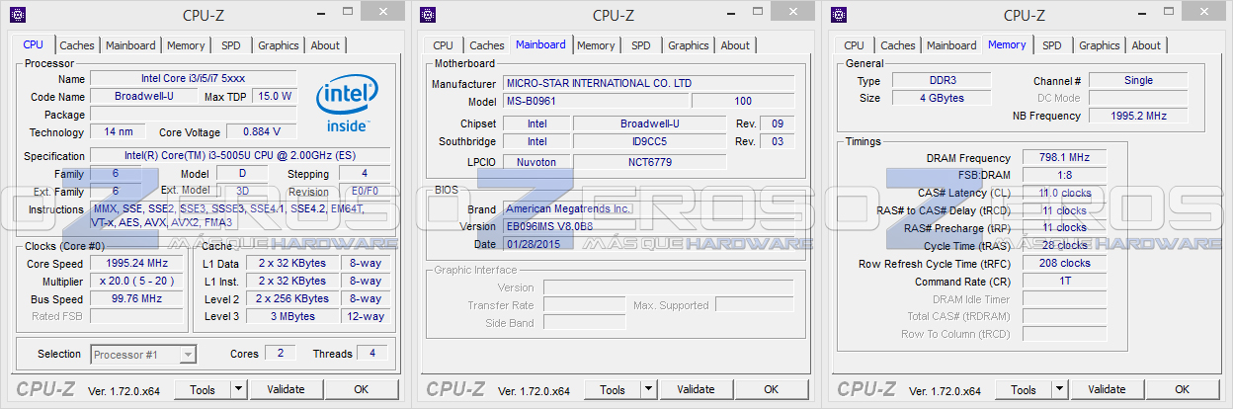Switch to About tab in Memory window

point(1146,45)
